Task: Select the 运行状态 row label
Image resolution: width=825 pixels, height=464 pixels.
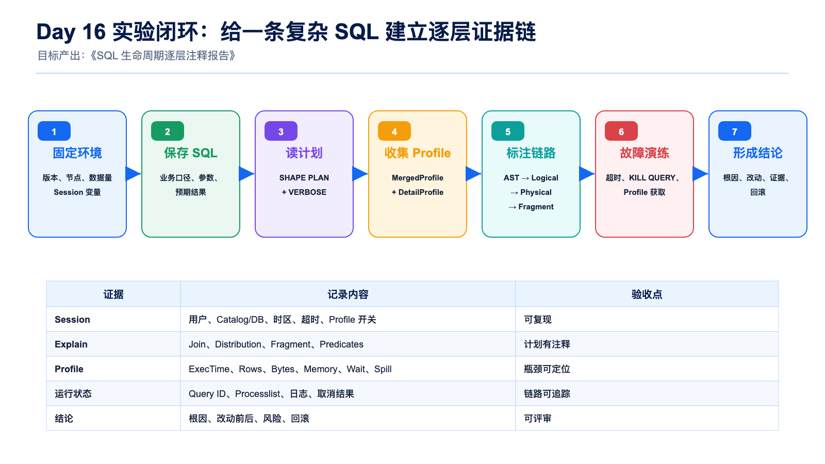Action: coord(73,394)
